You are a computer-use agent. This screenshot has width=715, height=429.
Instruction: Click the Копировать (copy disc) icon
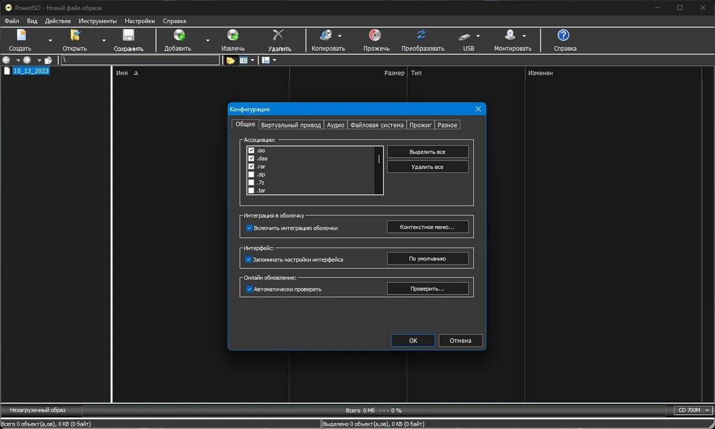click(x=326, y=36)
